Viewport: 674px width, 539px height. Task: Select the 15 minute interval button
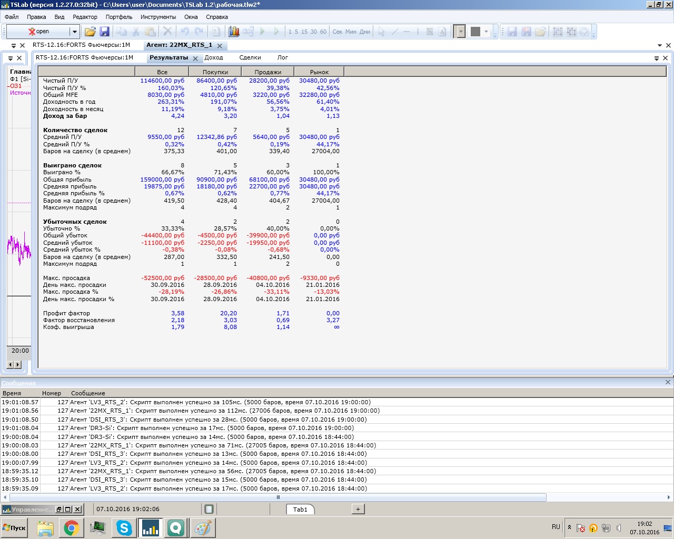click(304, 32)
